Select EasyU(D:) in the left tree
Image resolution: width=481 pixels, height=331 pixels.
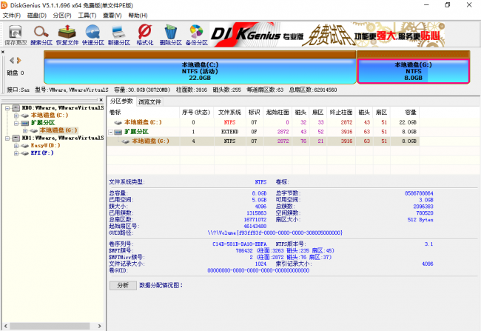[x=45, y=145]
